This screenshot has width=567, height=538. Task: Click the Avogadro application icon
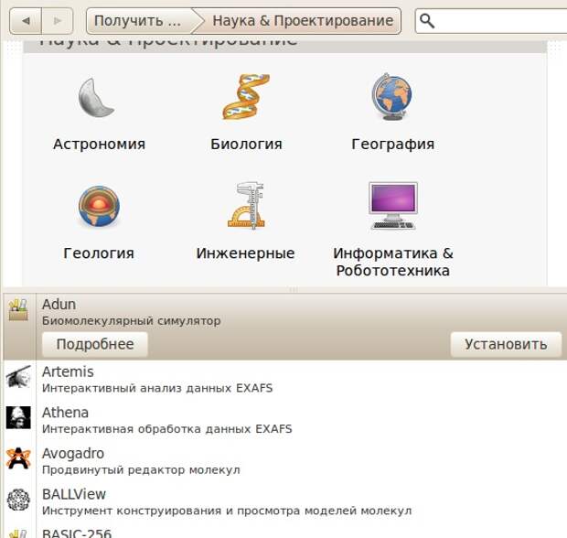point(18,458)
